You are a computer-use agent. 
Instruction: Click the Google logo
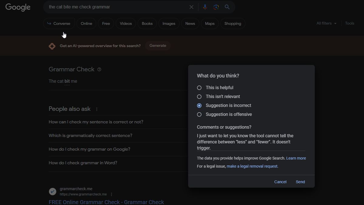(18, 7)
